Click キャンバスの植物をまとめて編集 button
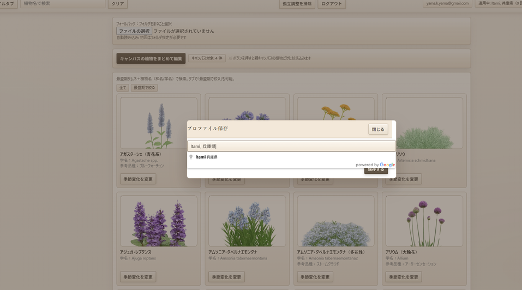The height and width of the screenshot is (290, 522). pos(151,58)
